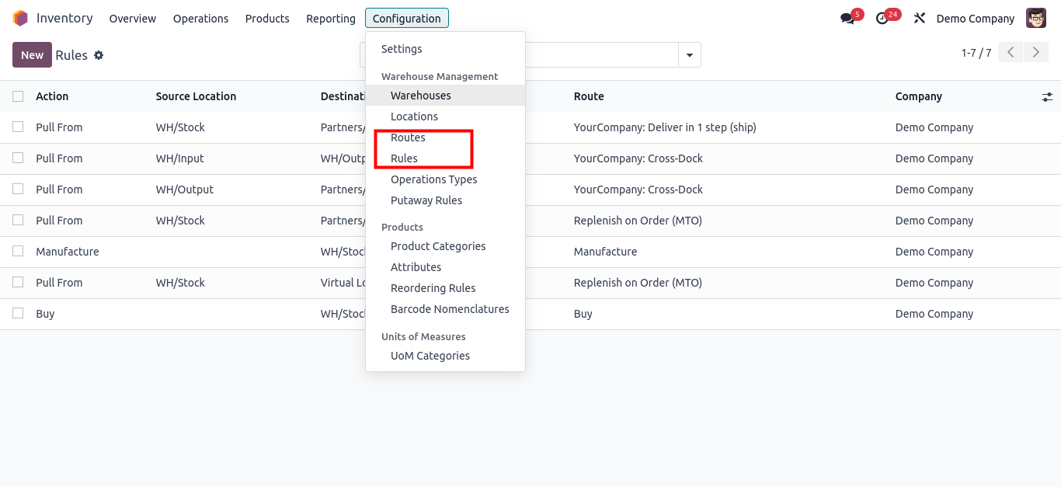Check the Manufacture rule row checkbox
The height and width of the screenshot is (487, 1061).
[x=18, y=251]
